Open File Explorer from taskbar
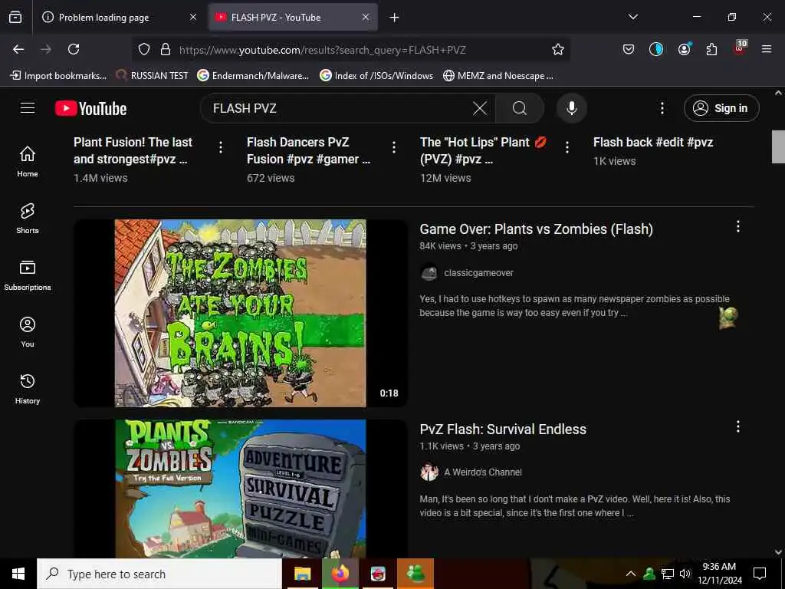Screen dimensions: 785x589 click(302, 574)
